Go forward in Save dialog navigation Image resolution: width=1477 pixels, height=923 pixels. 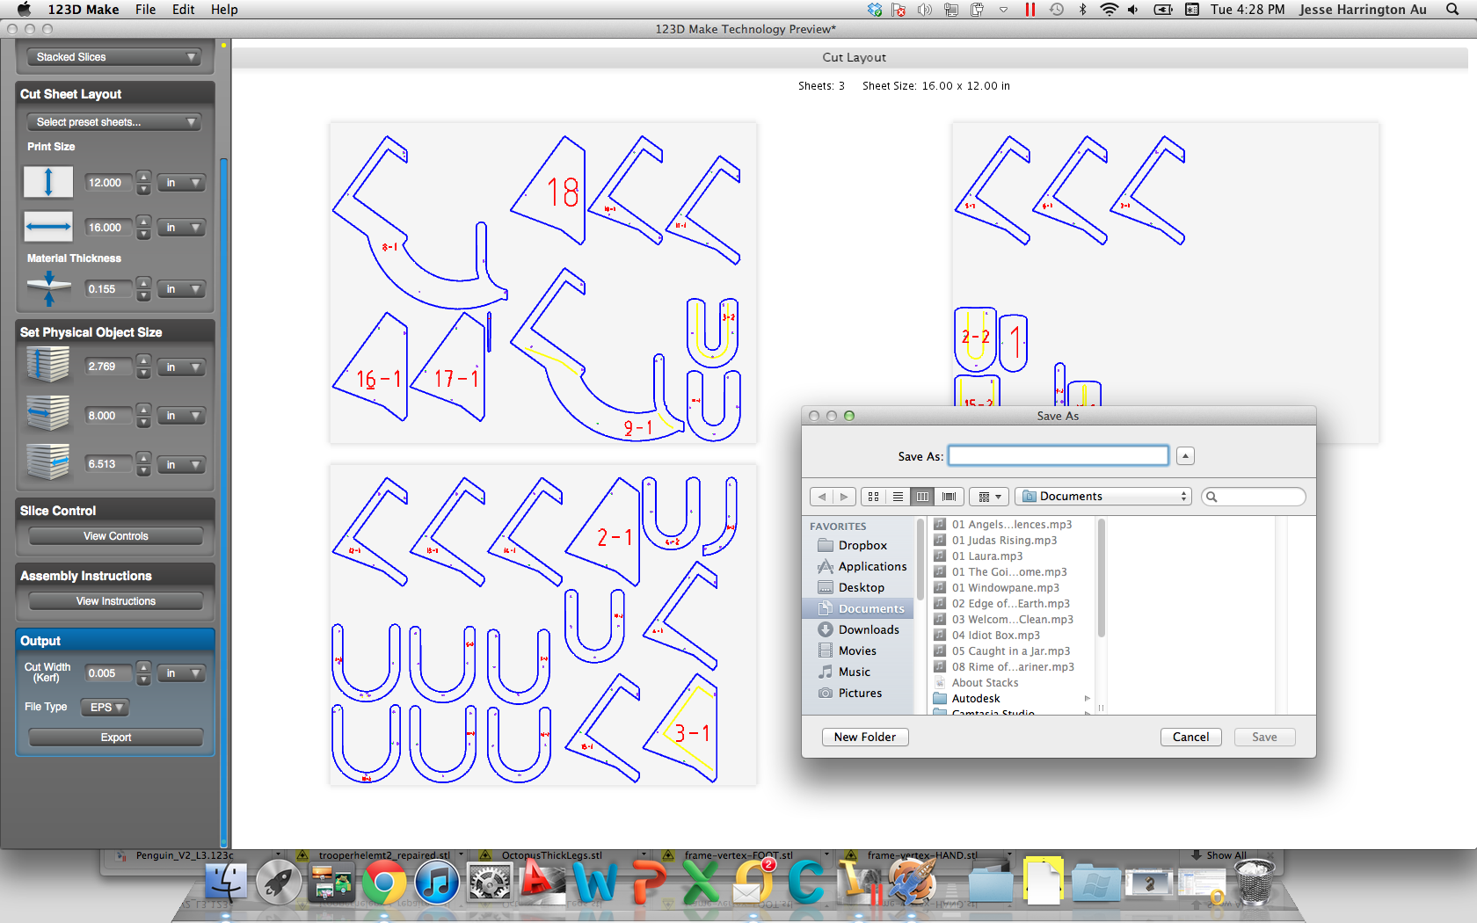(844, 497)
